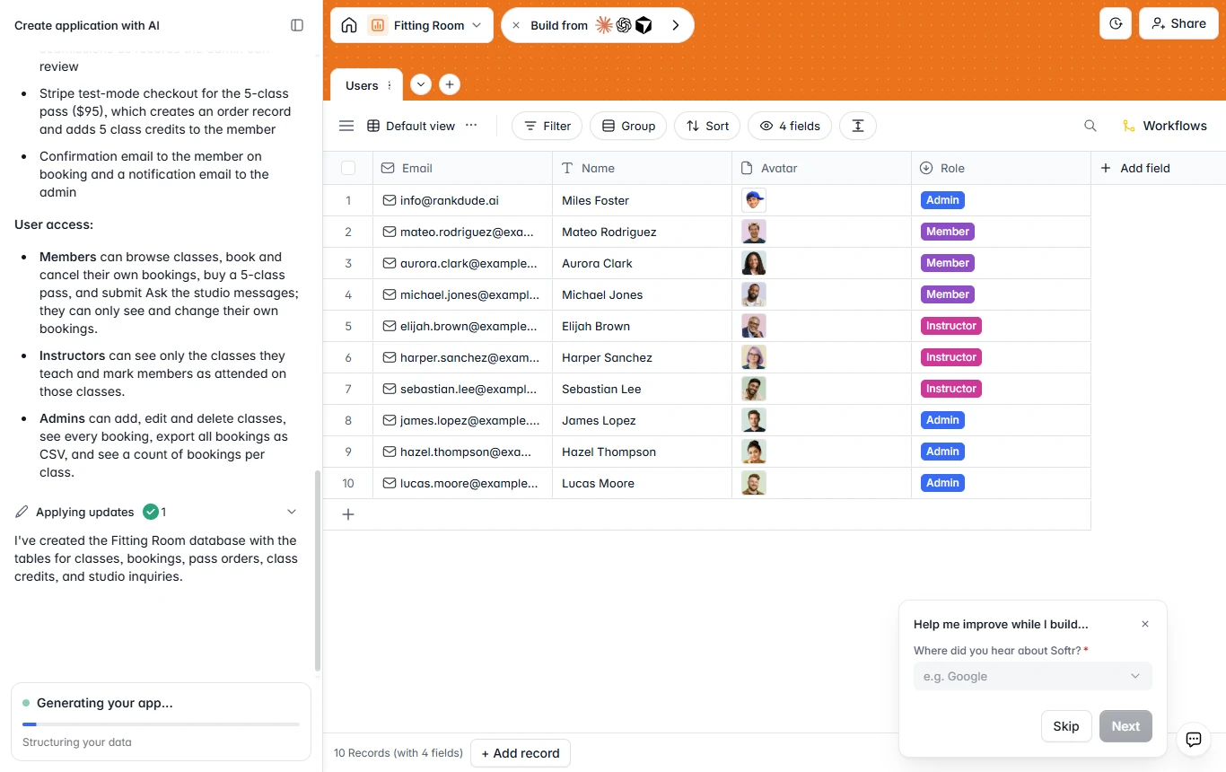1226x772 pixels.
Task: Open Avatar column header
Action: (821, 168)
